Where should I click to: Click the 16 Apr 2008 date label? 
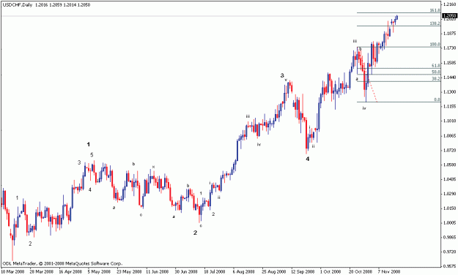click(x=70, y=271)
